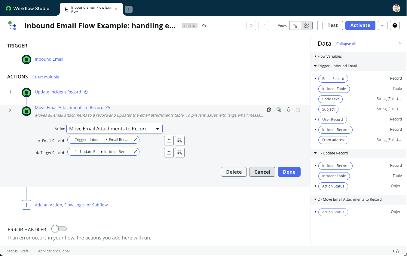Collapse 2 - Move Email Attachments section
The height and width of the screenshot is (256, 407).
coord(315,200)
